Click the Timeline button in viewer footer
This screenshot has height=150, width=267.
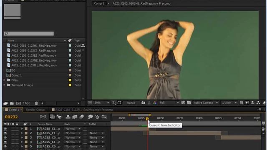252,103
